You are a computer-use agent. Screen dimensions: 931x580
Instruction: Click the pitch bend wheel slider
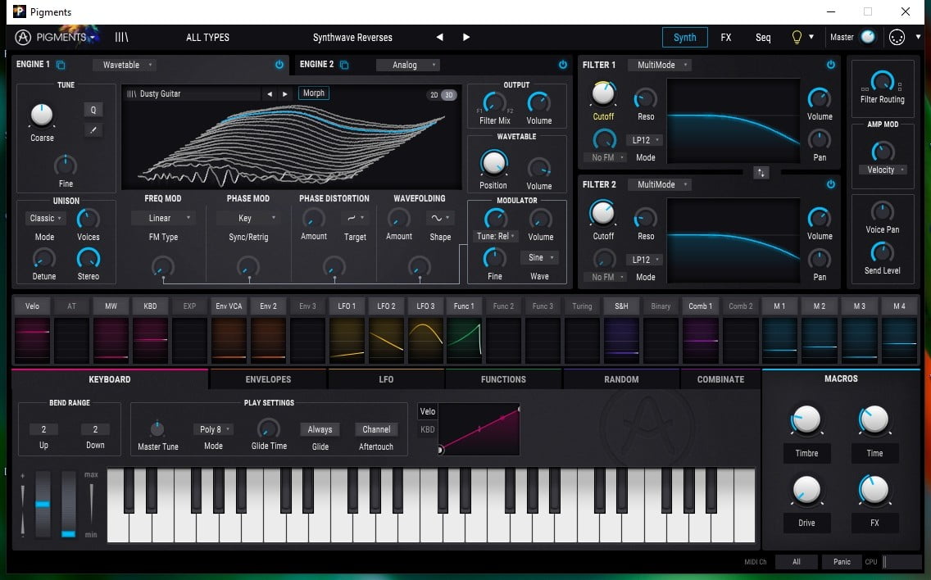point(43,504)
